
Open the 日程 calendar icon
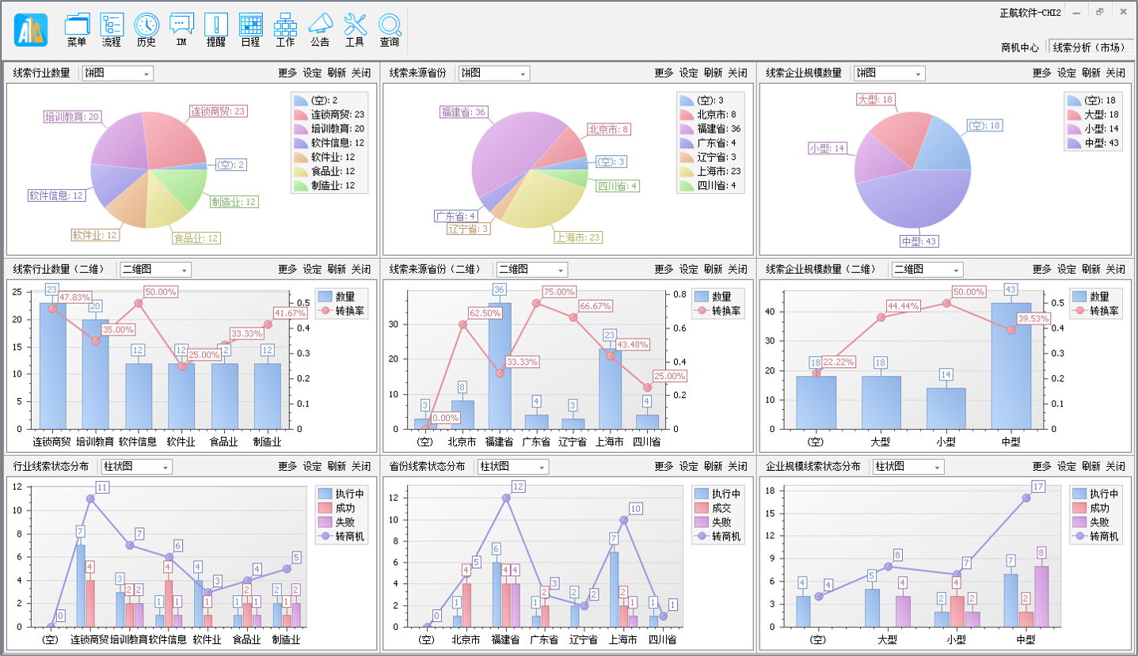pyautogui.click(x=250, y=30)
